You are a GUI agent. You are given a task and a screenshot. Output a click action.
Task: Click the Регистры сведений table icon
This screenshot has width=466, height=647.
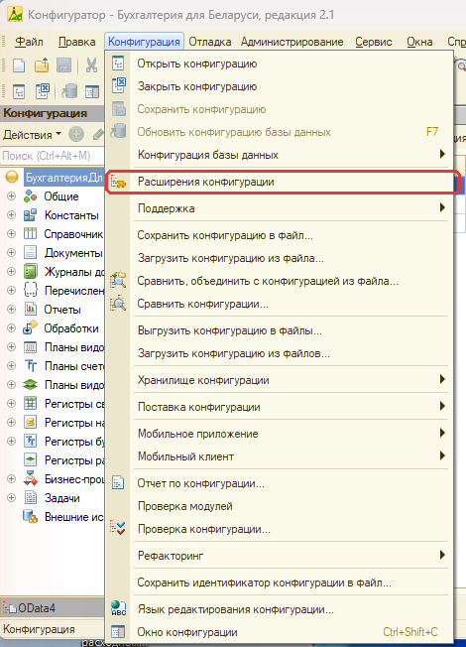(x=30, y=403)
